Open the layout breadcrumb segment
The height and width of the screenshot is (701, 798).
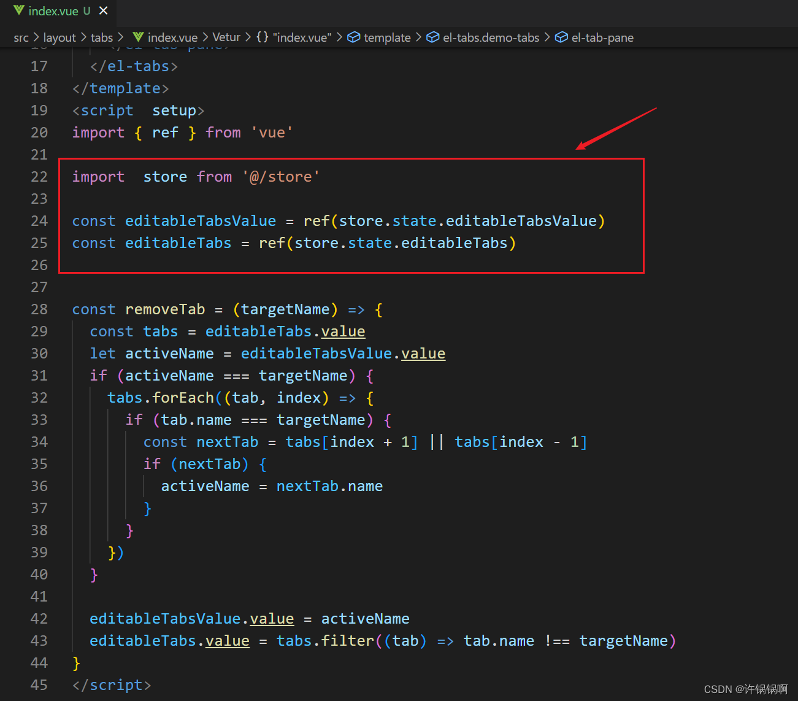tap(59, 37)
